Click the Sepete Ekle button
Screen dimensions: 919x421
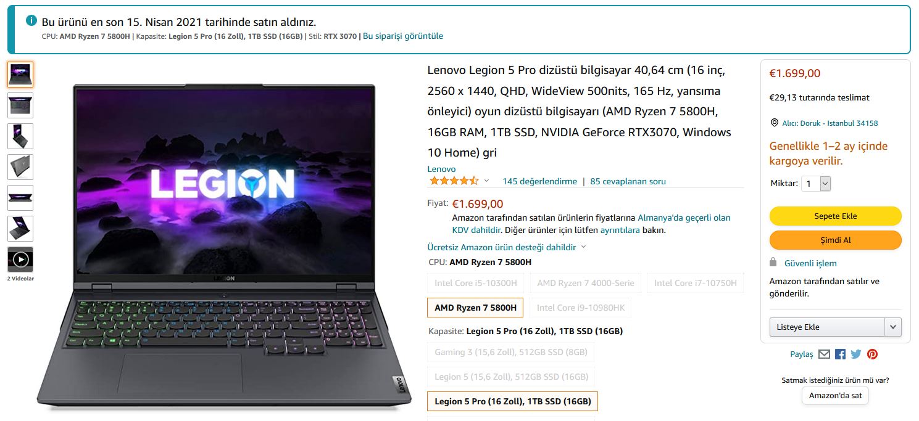point(835,216)
